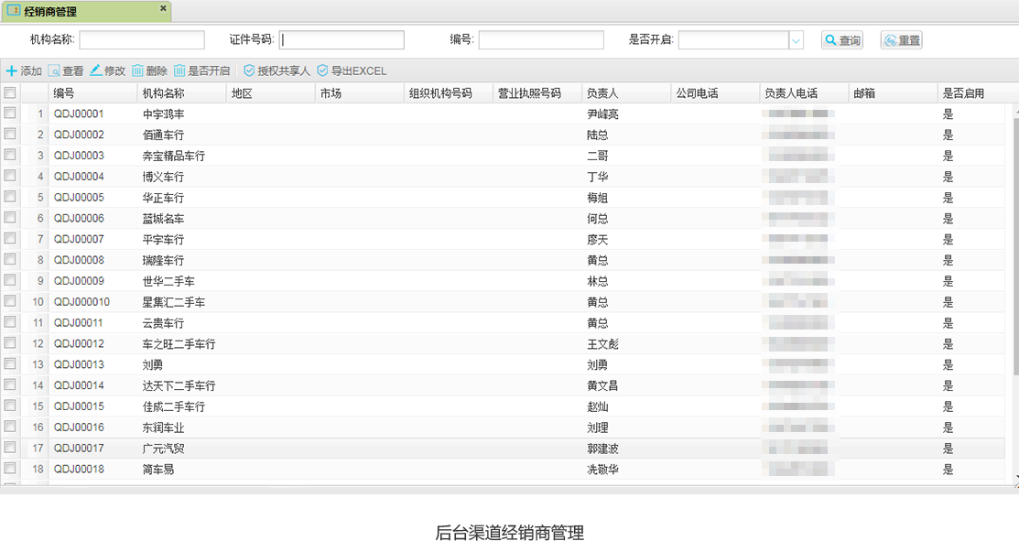Click the 修改 (edit) pencil icon
Image resolution: width=1019 pixels, height=541 pixels.
[x=96, y=70]
